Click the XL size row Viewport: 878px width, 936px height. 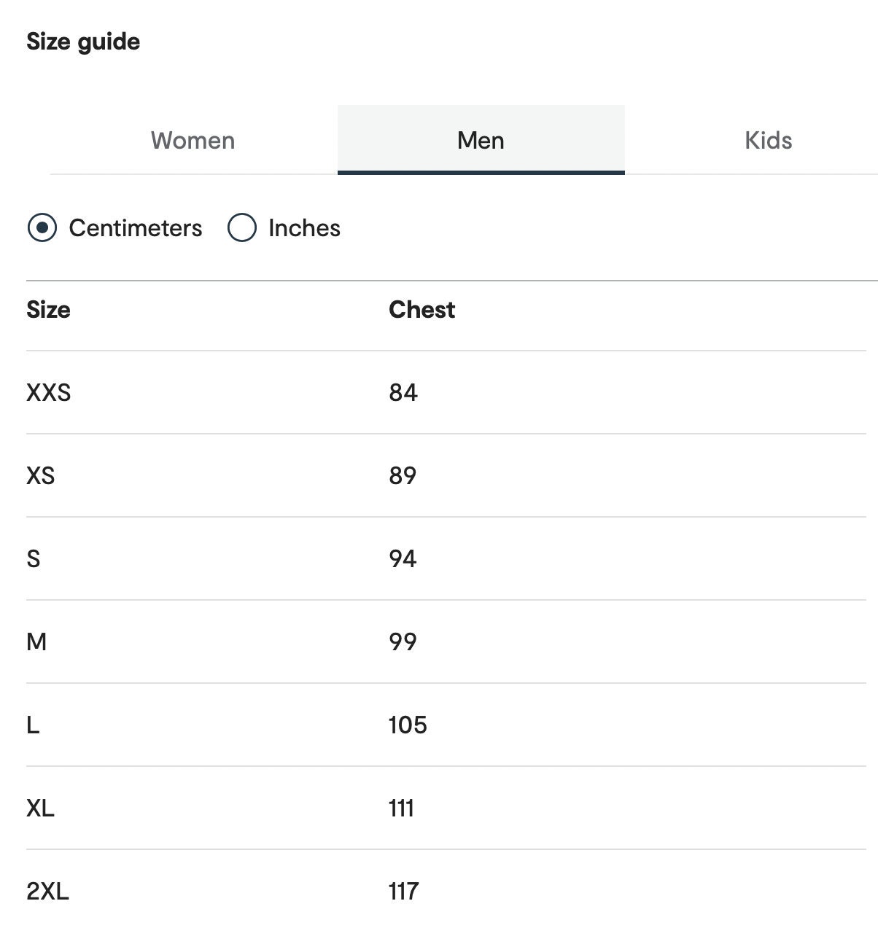[x=446, y=808]
